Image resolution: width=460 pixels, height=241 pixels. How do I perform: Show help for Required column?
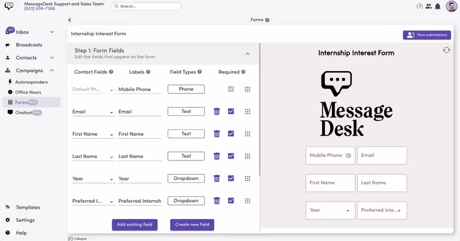(243, 72)
